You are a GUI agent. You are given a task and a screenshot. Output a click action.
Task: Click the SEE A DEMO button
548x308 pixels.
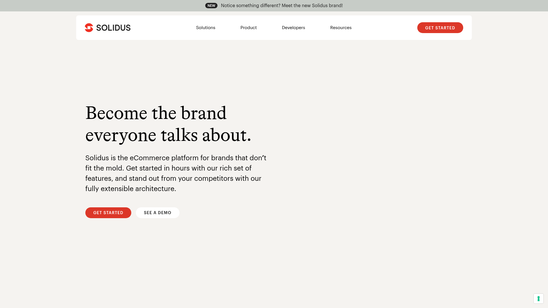click(158, 213)
